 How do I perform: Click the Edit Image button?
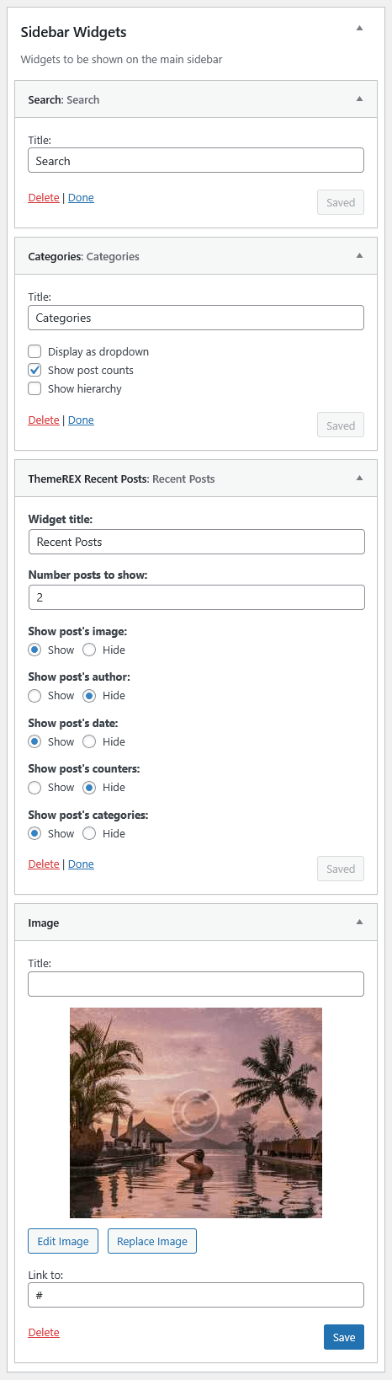[63, 1241]
